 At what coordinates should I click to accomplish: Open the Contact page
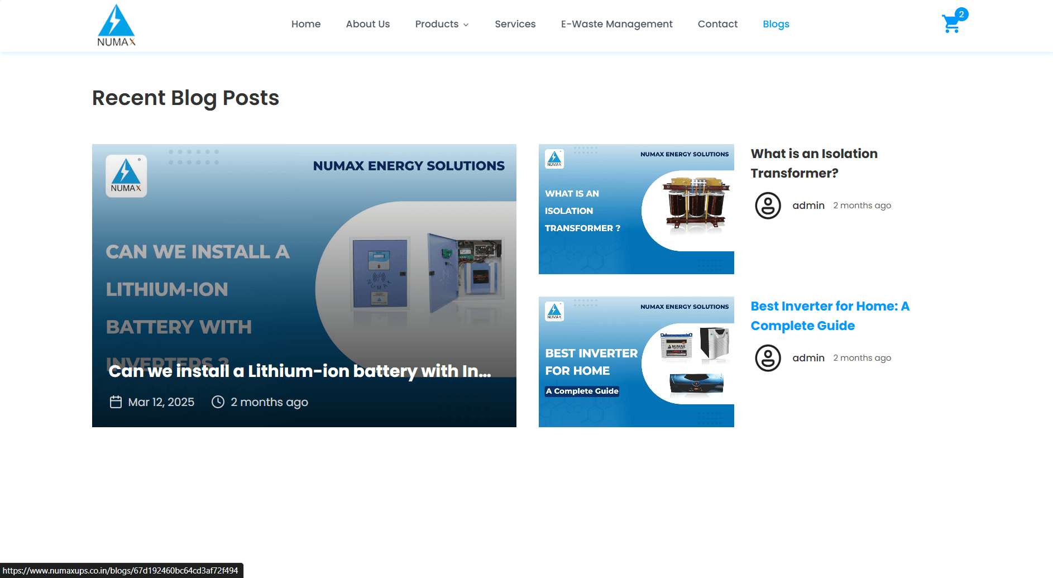(717, 24)
